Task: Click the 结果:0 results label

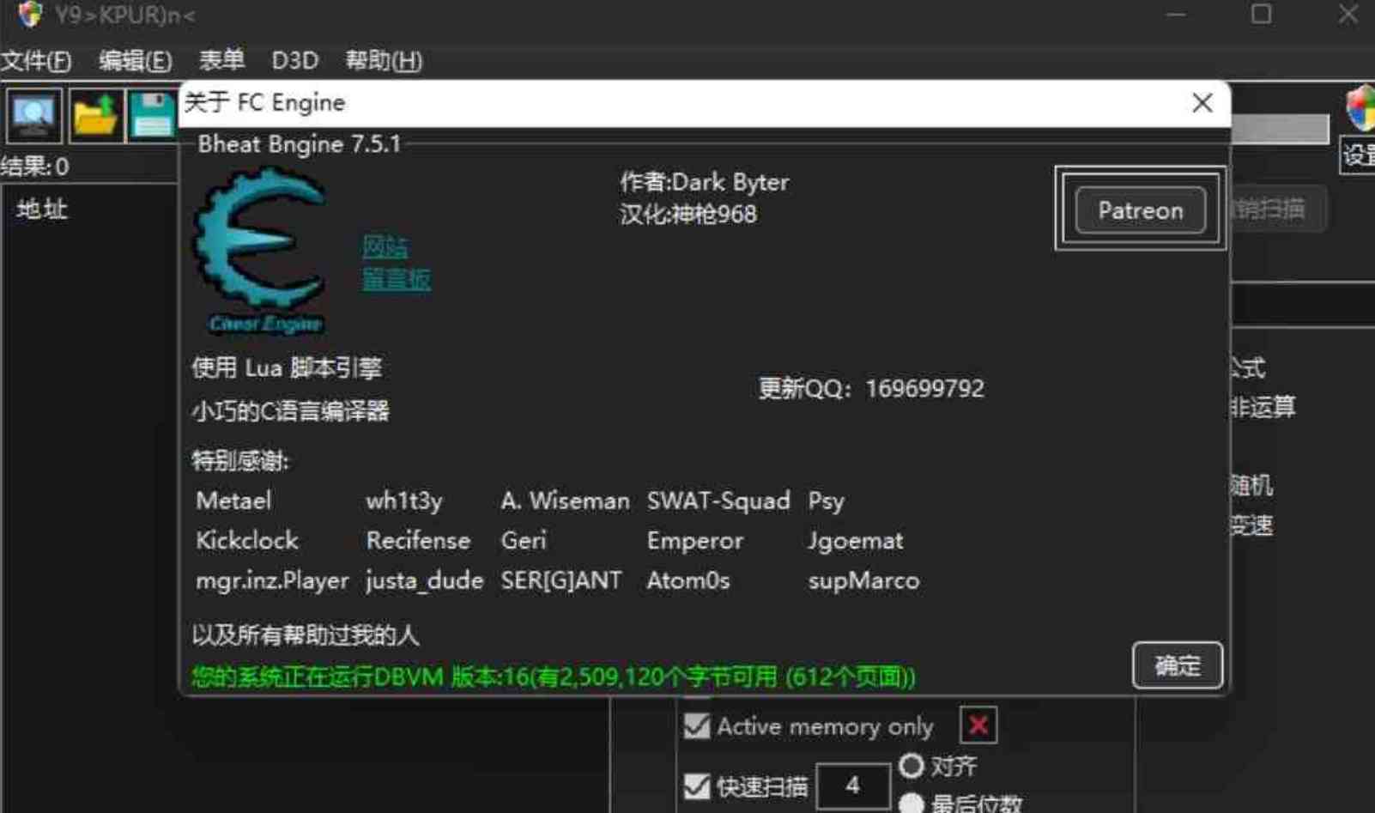Action: coord(34,167)
